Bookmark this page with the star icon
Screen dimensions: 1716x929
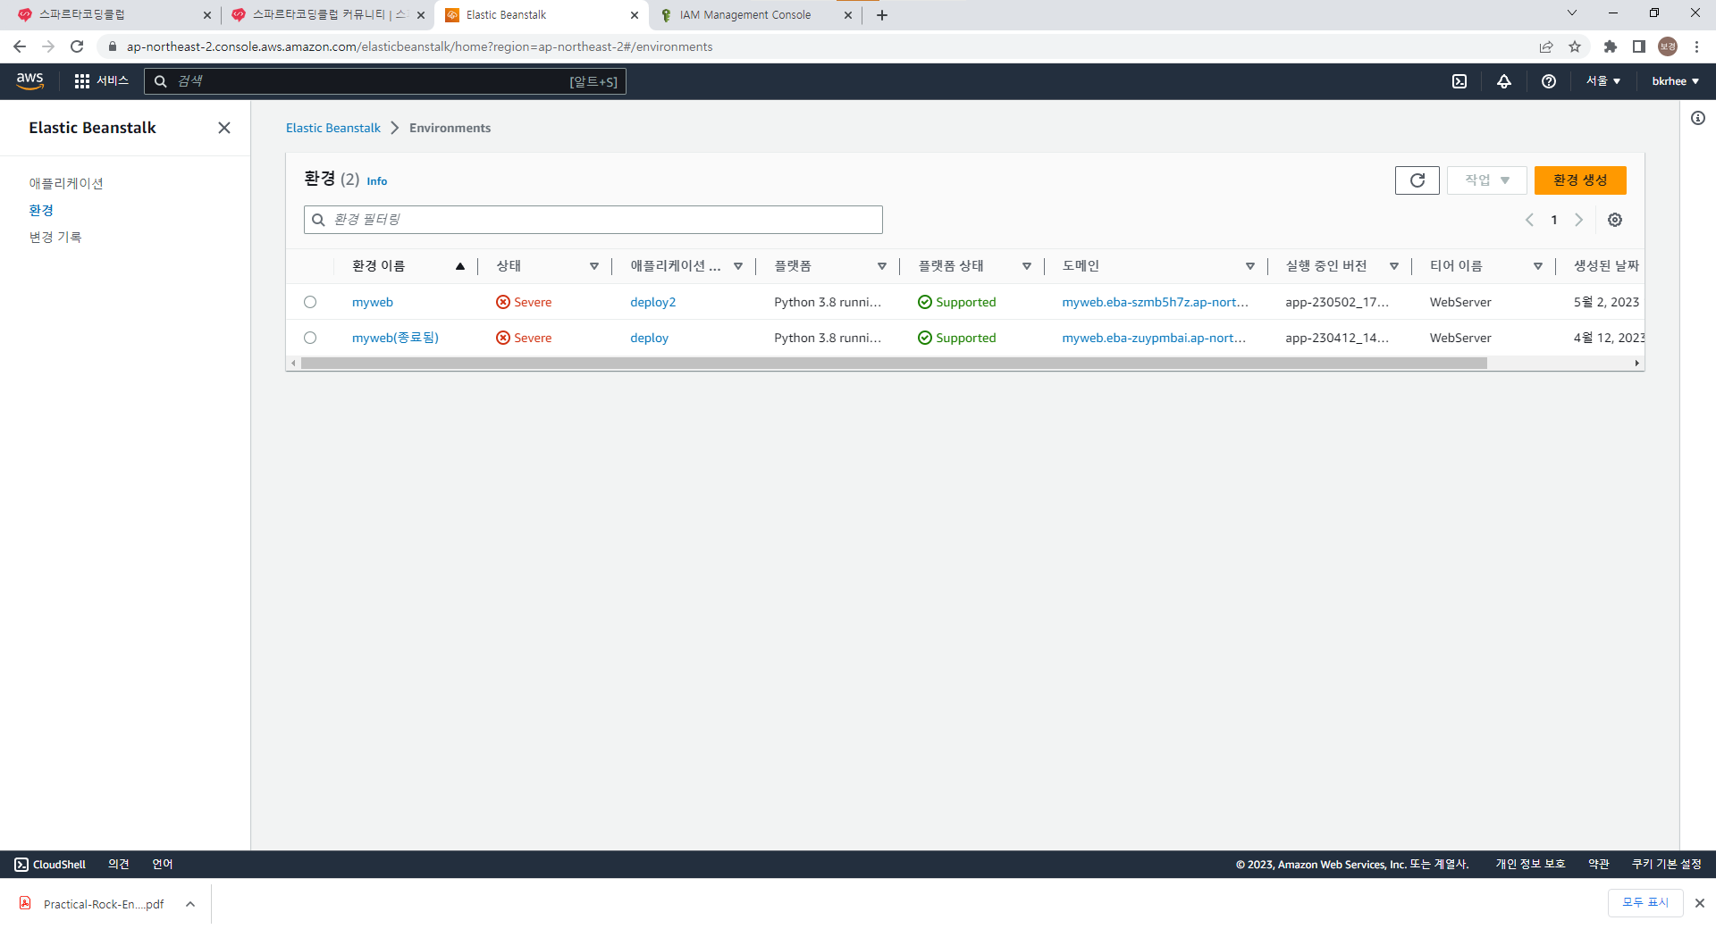click(1575, 46)
